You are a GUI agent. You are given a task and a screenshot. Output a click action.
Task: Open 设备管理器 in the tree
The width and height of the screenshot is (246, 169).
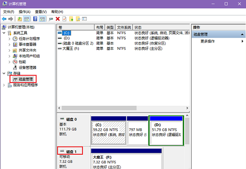[x=27, y=68]
